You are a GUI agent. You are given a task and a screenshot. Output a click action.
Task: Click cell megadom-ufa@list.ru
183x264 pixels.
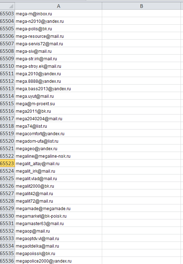58,141
